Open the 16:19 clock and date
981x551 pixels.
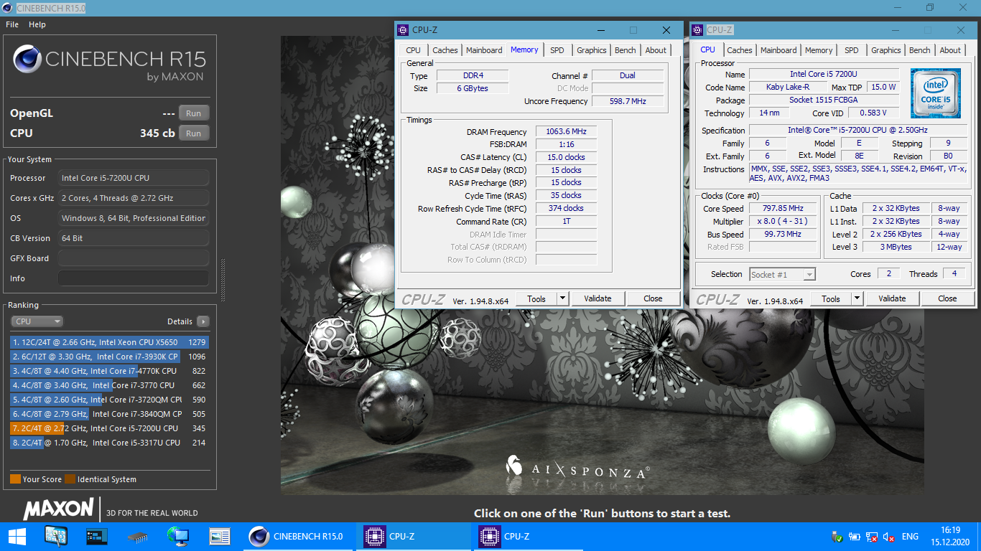tap(950, 537)
